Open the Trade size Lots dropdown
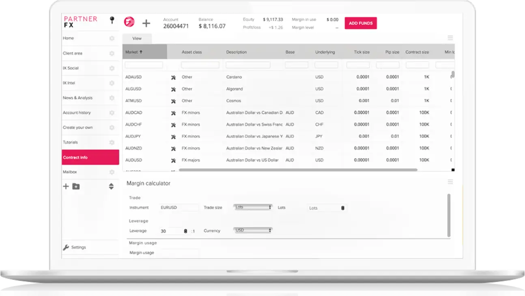The width and height of the screenshot is (525, 296). click(253, 207)
